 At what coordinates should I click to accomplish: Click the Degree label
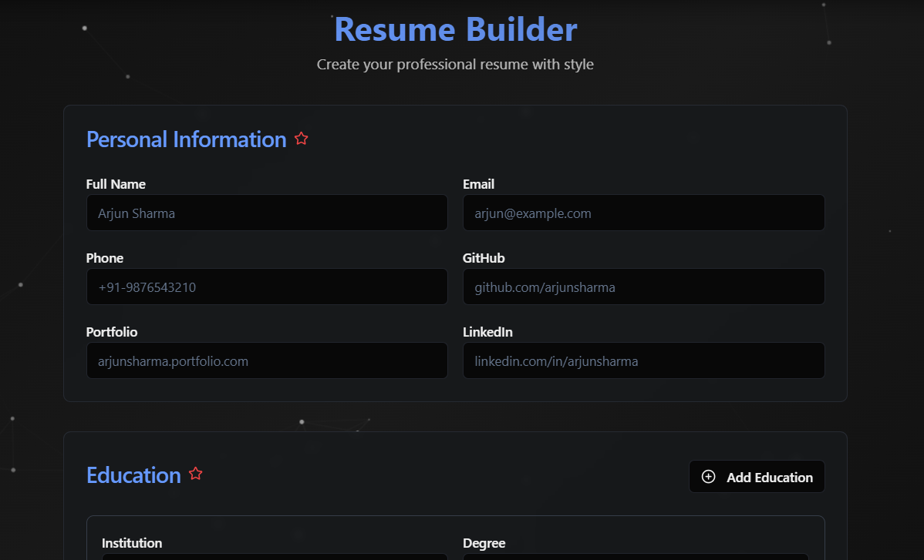(x=484, y=543)
